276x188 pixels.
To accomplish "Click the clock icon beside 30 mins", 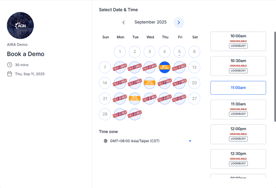I will point(9,65).
